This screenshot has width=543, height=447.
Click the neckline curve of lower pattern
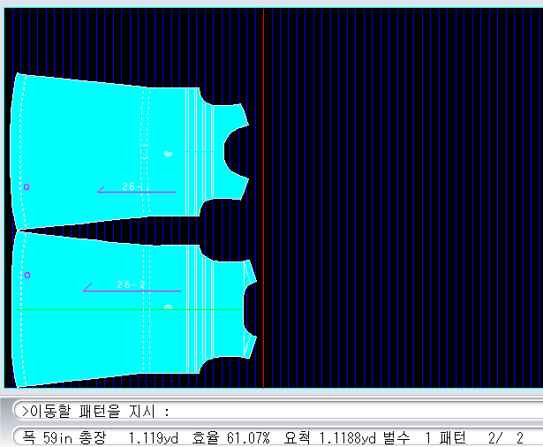[248, 309]
